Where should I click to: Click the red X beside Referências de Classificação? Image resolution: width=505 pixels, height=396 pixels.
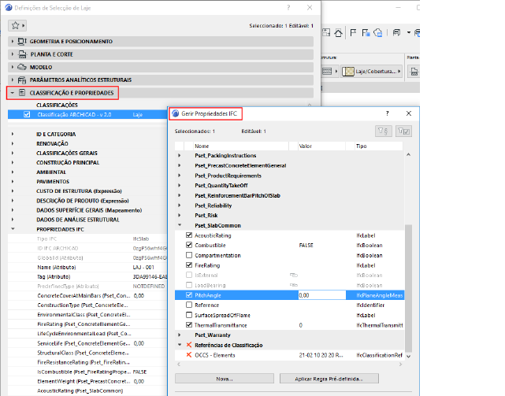[189, 345]
